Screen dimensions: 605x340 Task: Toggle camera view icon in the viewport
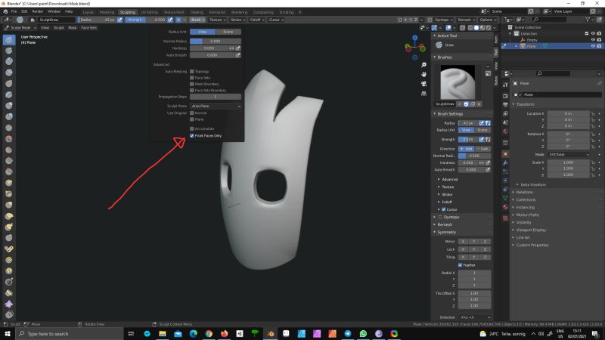coord(423,84)
